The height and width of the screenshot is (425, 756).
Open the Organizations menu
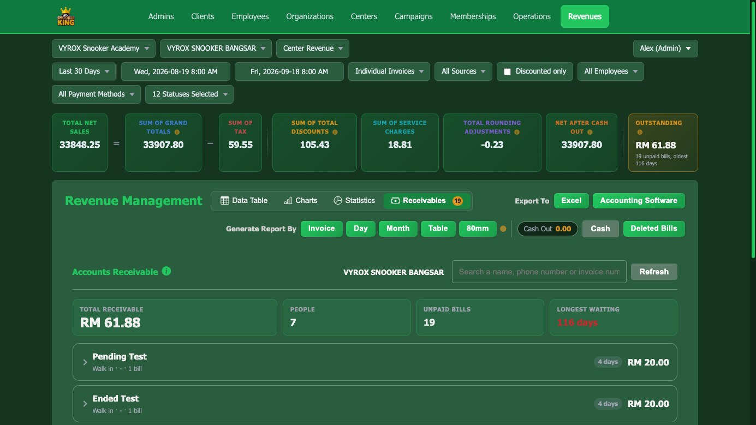309,16
